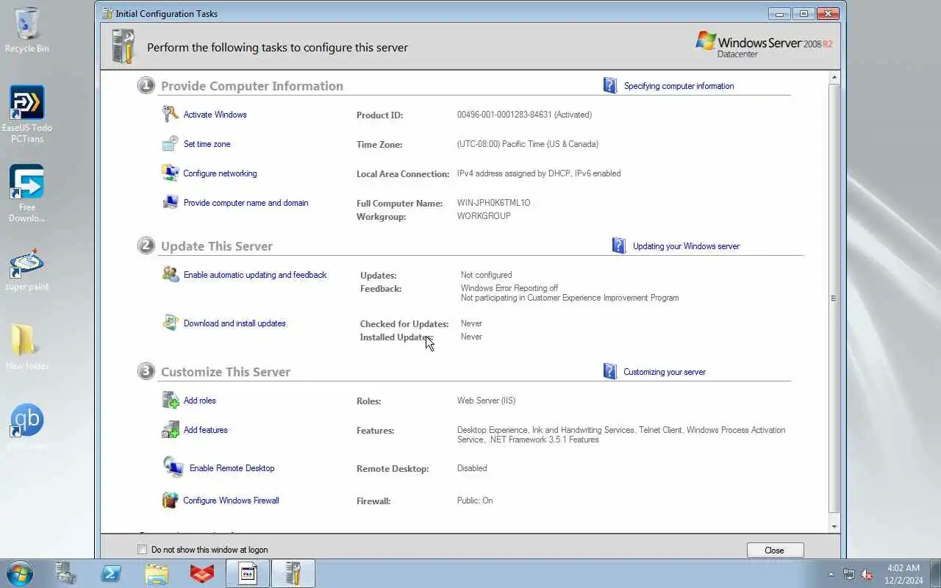Click the Add roles icon

pyautogui.click(x=171, y=400)
